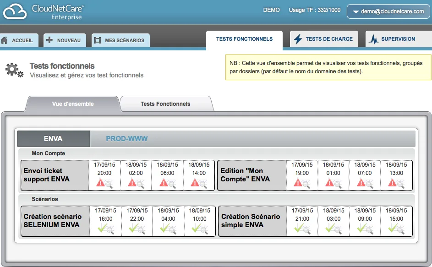
Task: View success result for 18/09/15 15:00 run
Action: coord(396,229)
